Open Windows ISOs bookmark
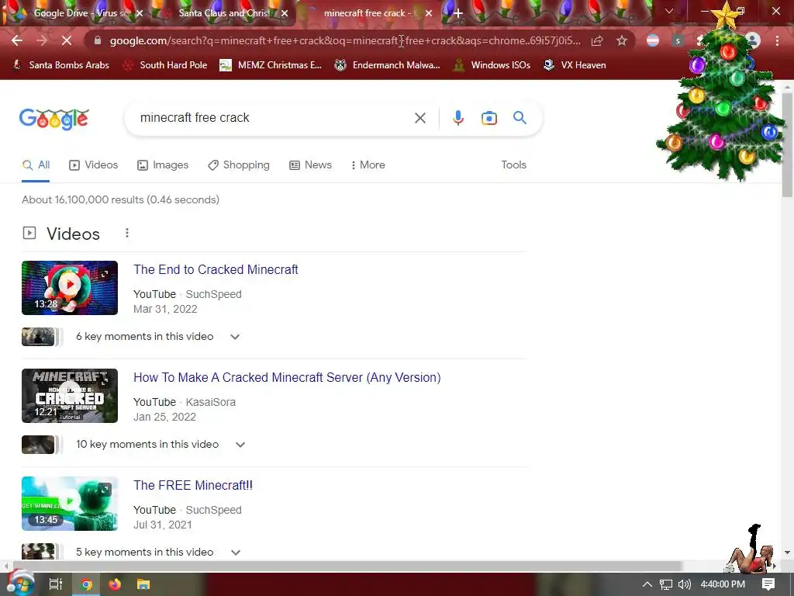The image size is (794, 596). (x=492, y=65)
